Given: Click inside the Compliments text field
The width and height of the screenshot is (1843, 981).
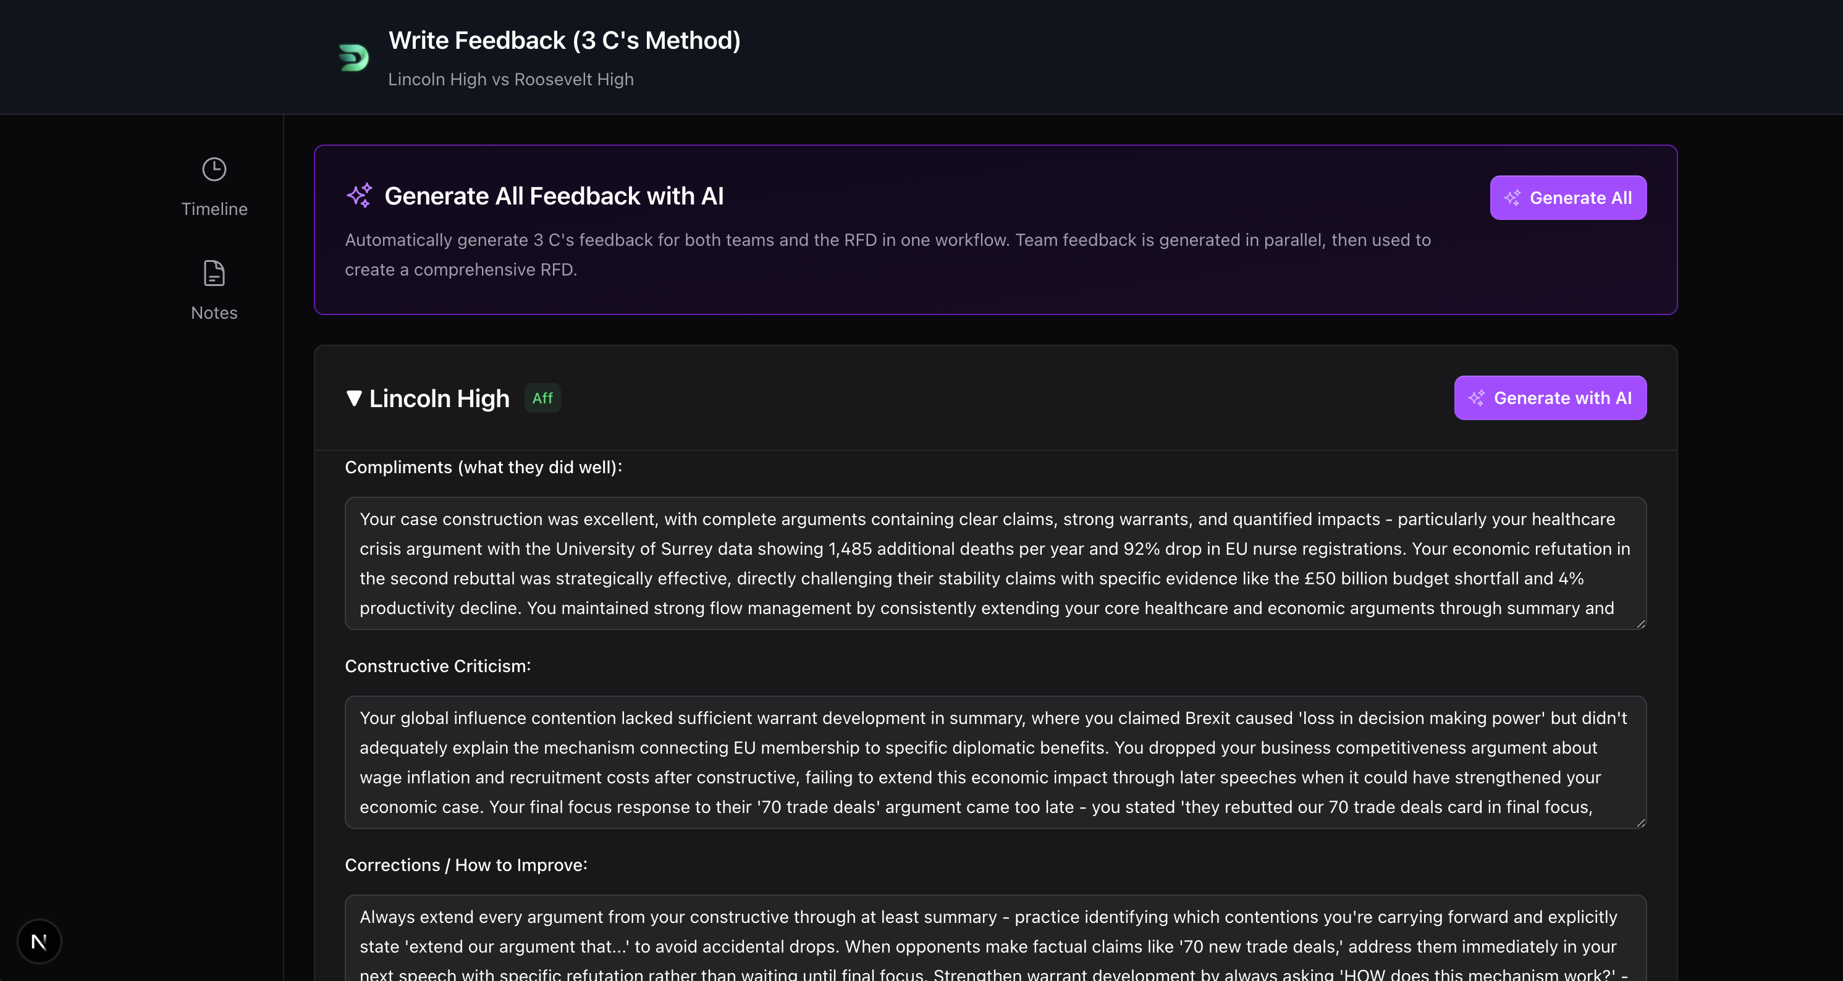Looking at the screenshot, I should point(995,564).
